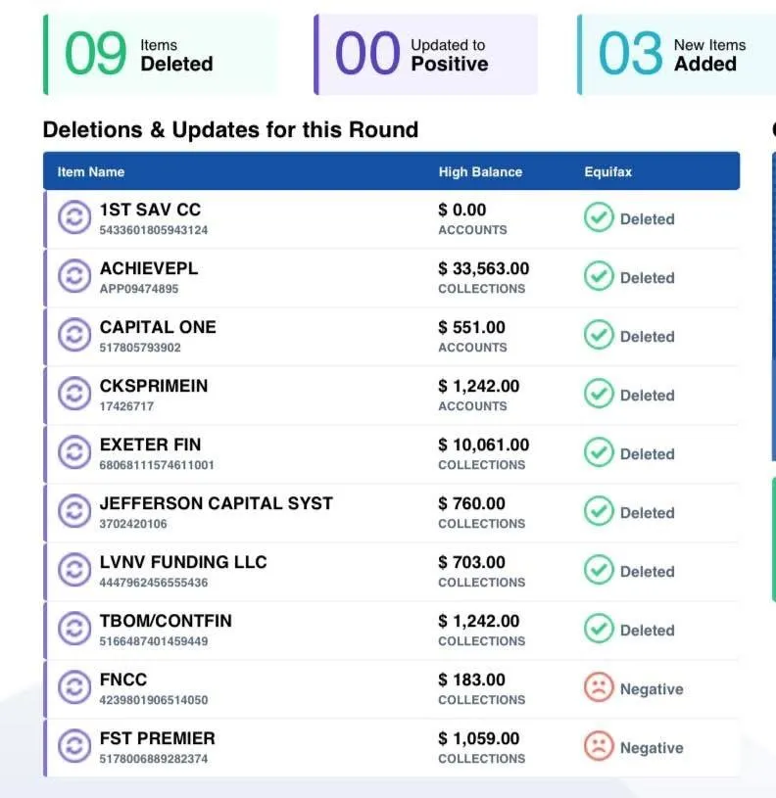Click the $33,563.00 balance for ACHIEVEPL

point(483,268)
